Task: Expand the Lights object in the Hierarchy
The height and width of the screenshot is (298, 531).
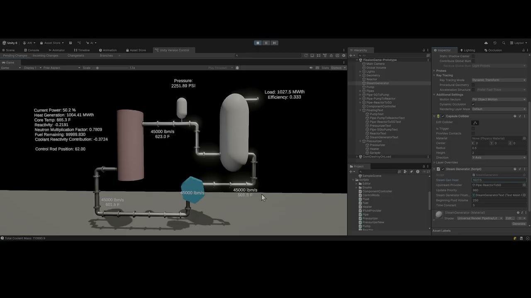Action: 360,72
